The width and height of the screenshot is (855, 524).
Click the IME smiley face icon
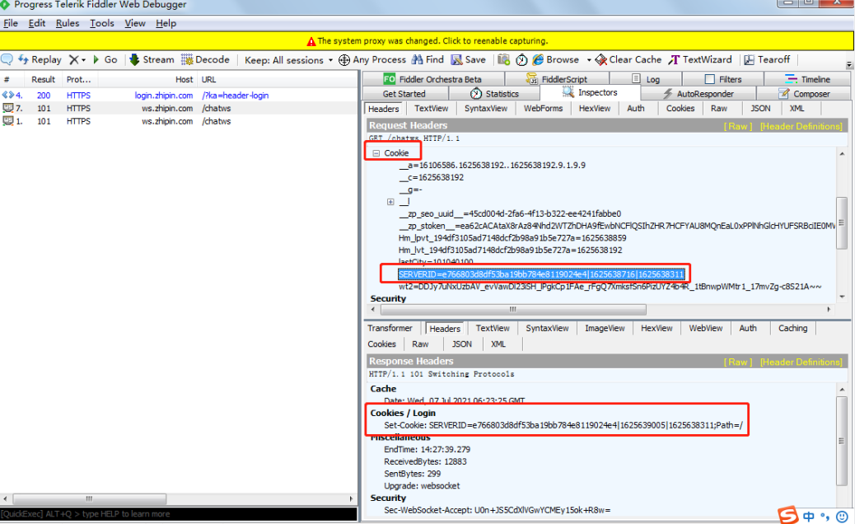(x=842, y=517)
